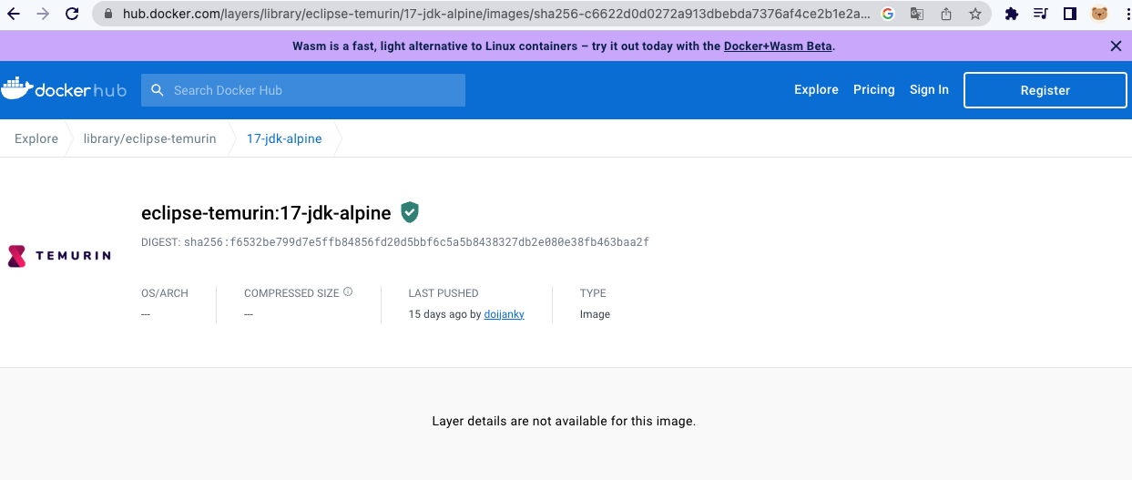Click the bear profile avatar
This screenshot has height=480, width=1132.
(1100, 14)
